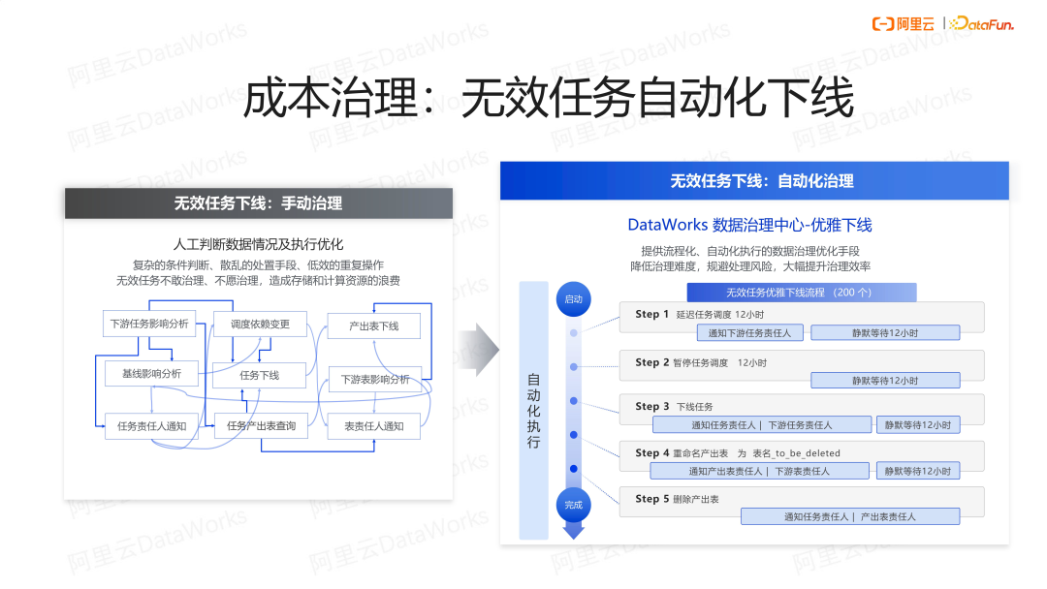Click the box 产出表下线
1047x589 pixels.
click(x=374, y=326)
